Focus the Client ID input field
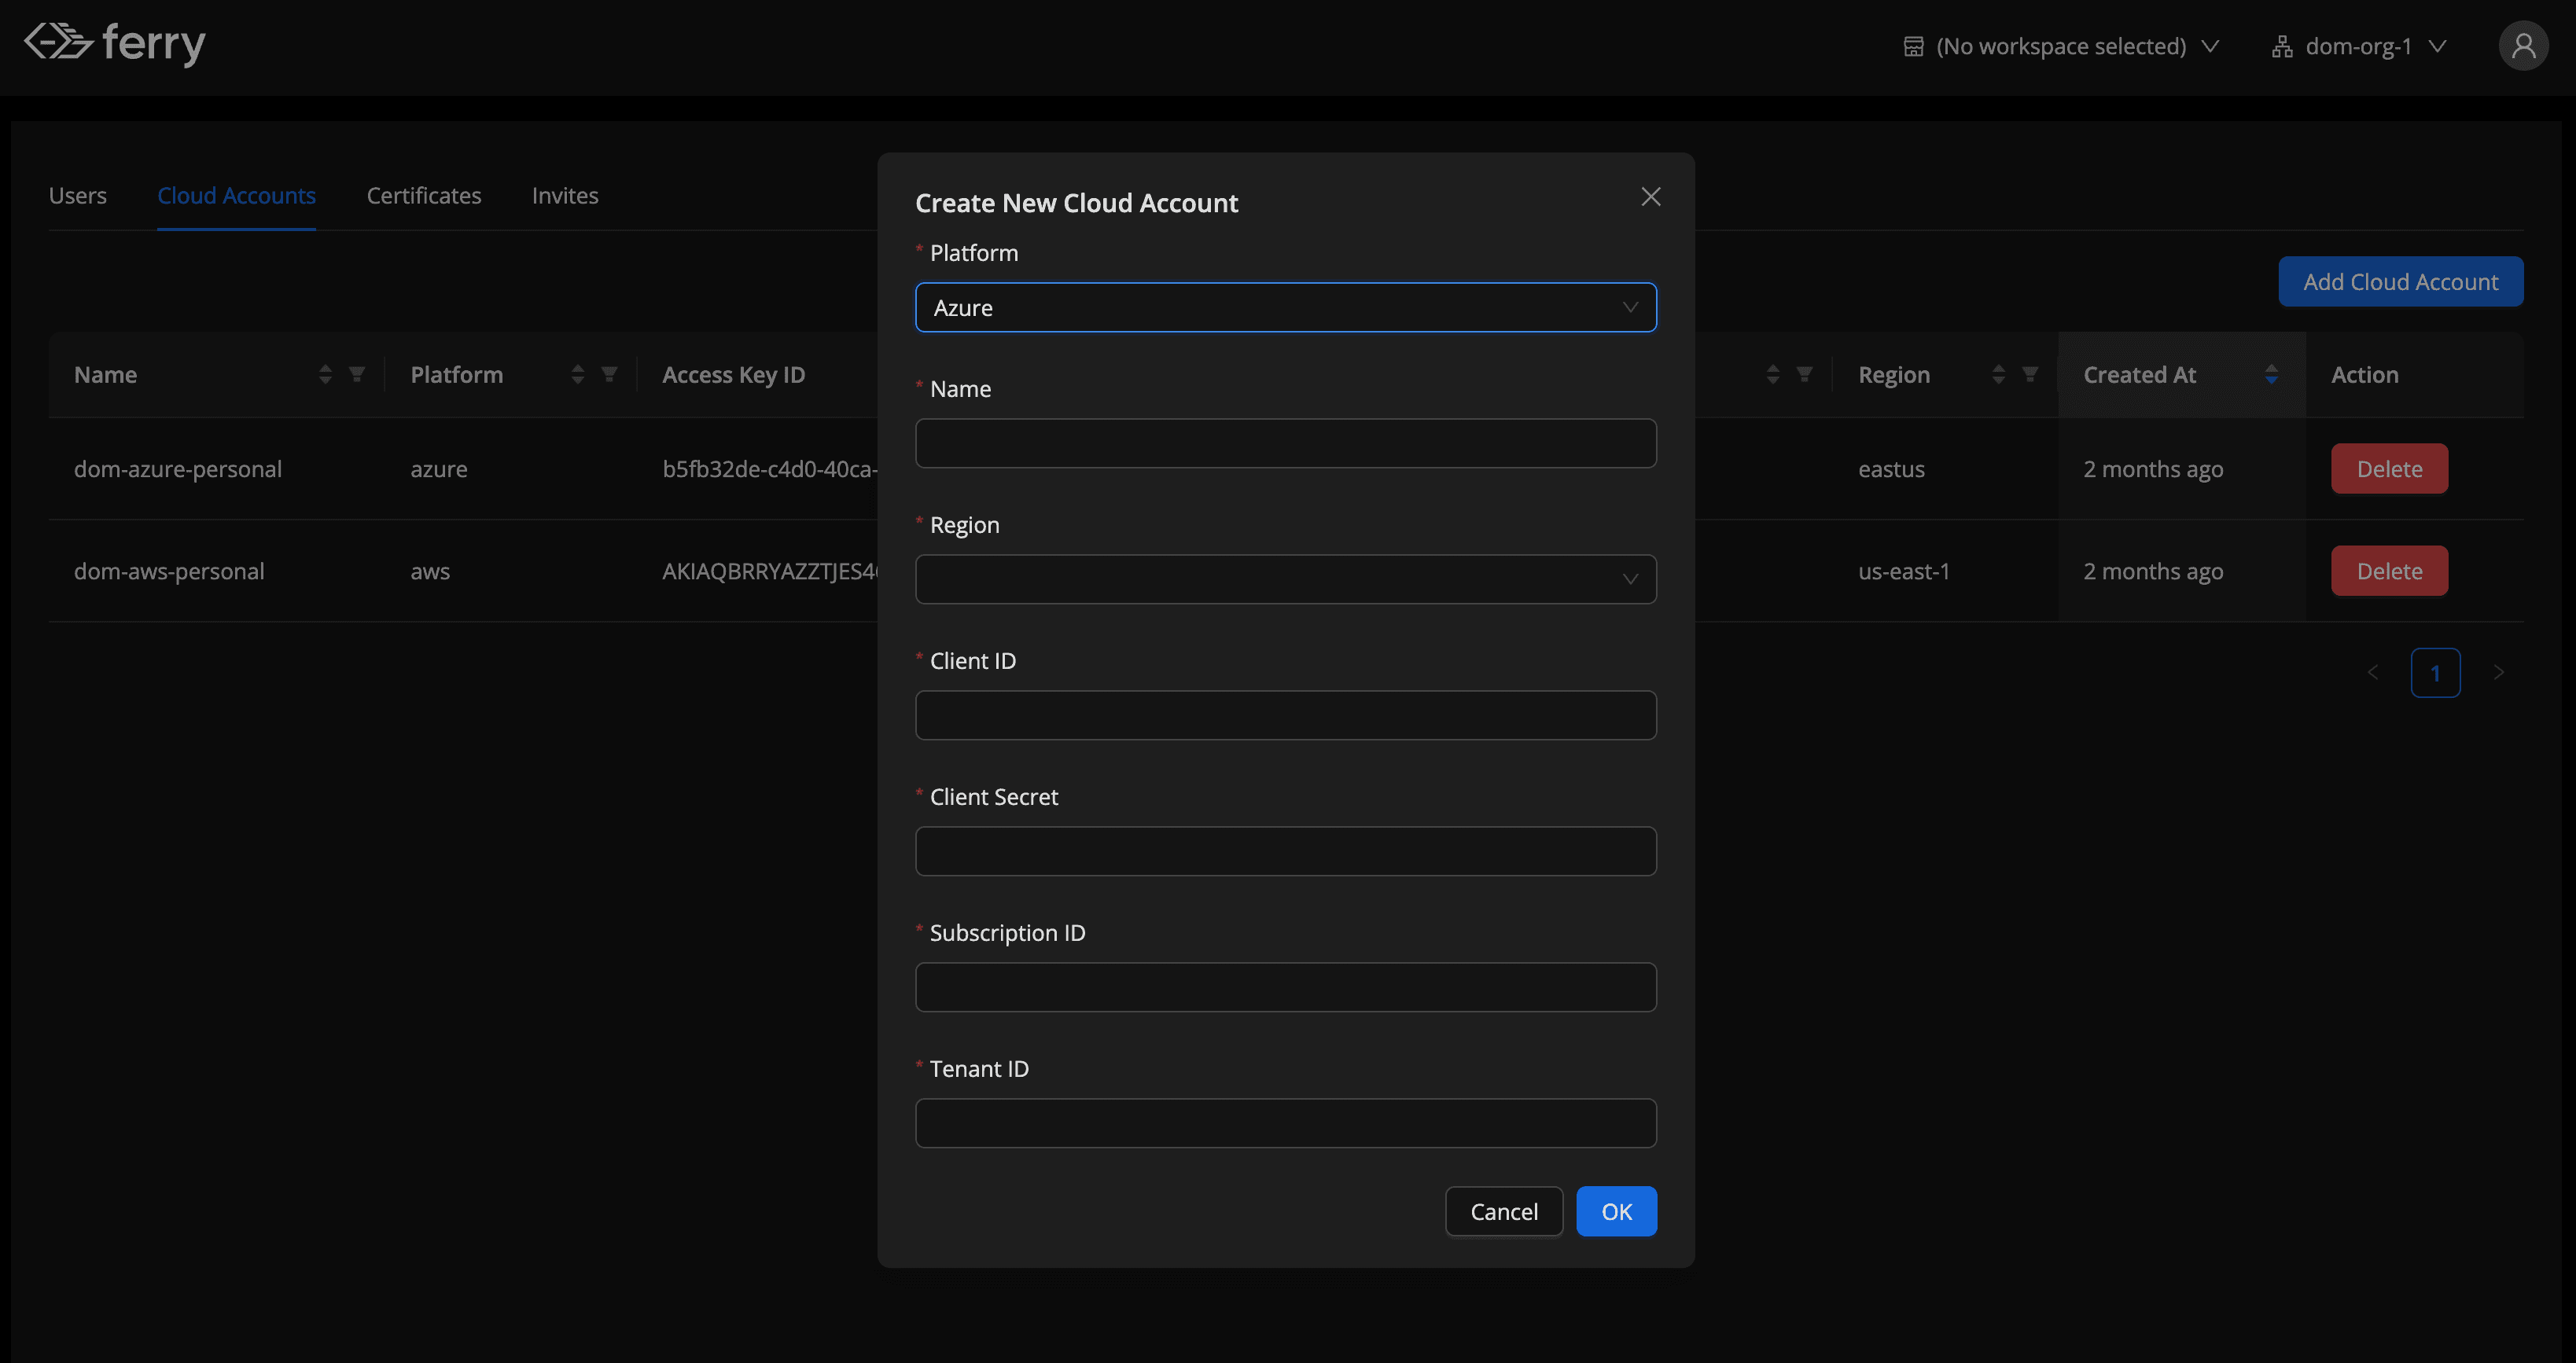 click(x=1285, y=716)
